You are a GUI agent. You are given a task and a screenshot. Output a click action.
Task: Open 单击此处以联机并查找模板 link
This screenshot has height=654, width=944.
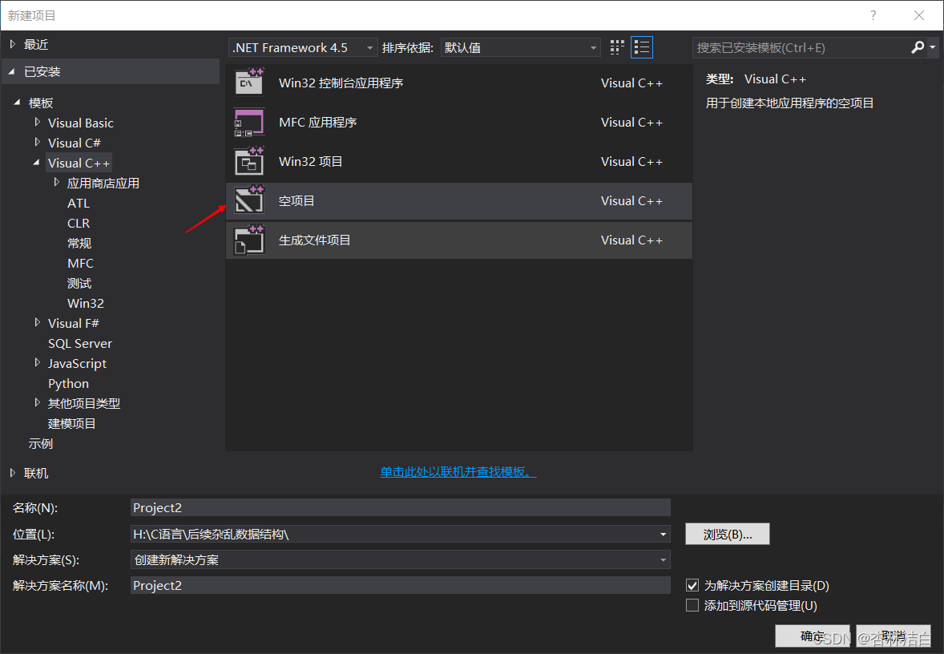[x=458, y=472]
